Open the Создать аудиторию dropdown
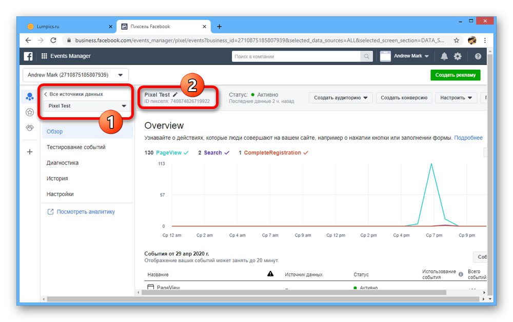The image size is (513, 322). 341,98
